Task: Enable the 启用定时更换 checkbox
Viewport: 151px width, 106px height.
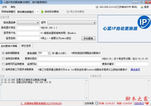Action: [x=3, y=58]
